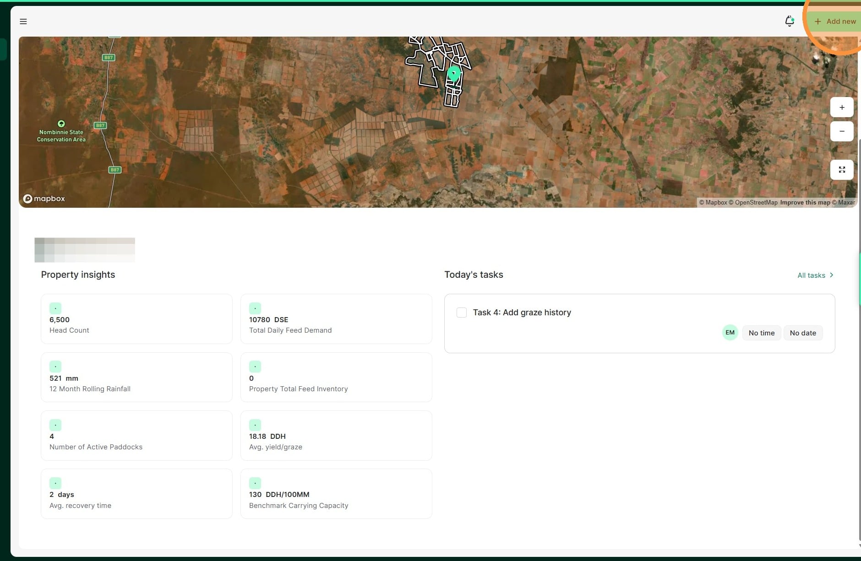The image size is (861, 561).
Task: Zoom out on the map
Action: click(x=841, y=131)
